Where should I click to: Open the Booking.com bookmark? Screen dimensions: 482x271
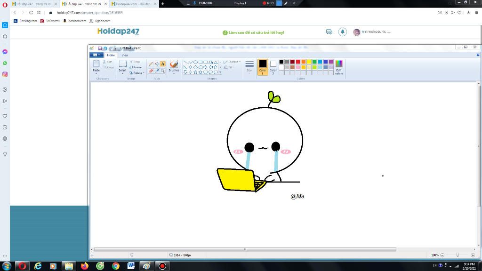click(25, 21)
